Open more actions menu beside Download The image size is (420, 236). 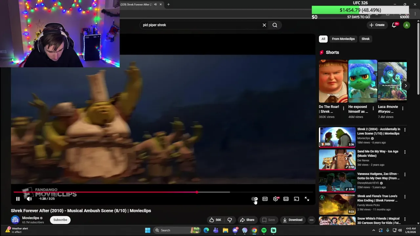tap(311, 220)
